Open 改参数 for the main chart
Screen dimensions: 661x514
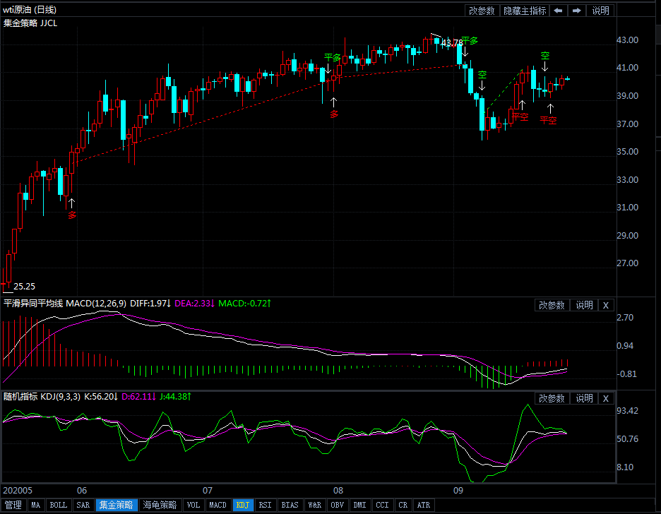[482, 11]
